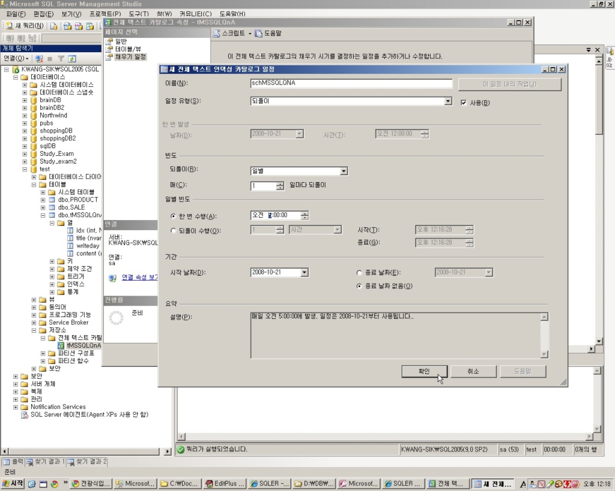Click the Start (시작) button on taskbar
This screenshot has width=615, height=491.
[13, 484]
